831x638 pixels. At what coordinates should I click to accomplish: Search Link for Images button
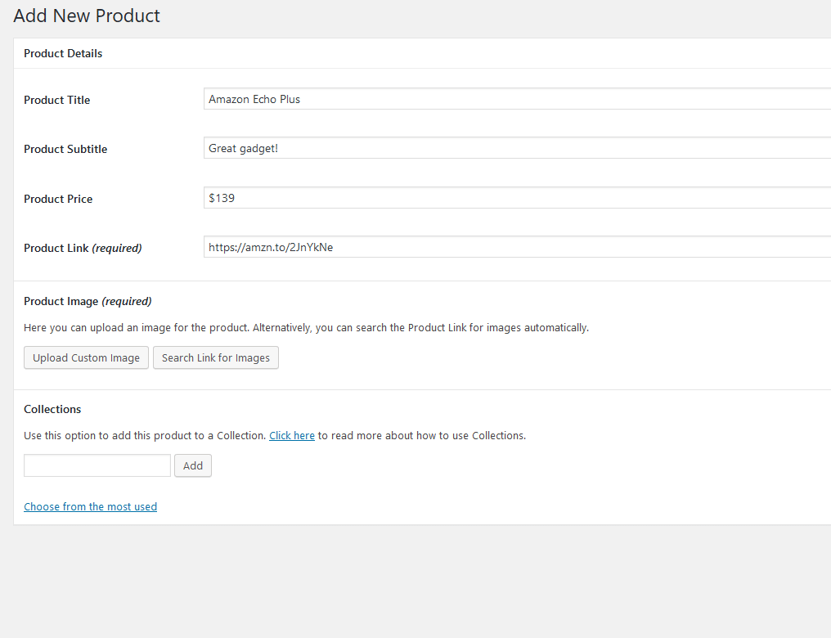click(216, 357)
